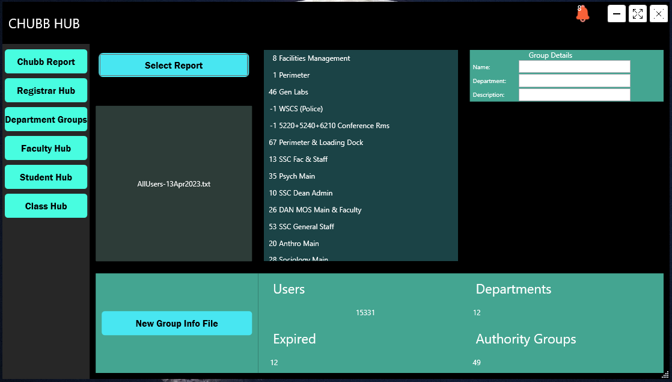This screenshot has height=382, width=672.
Task: Click the window resize grip corner
Action: pyautogui.click(x=665, y=375)
